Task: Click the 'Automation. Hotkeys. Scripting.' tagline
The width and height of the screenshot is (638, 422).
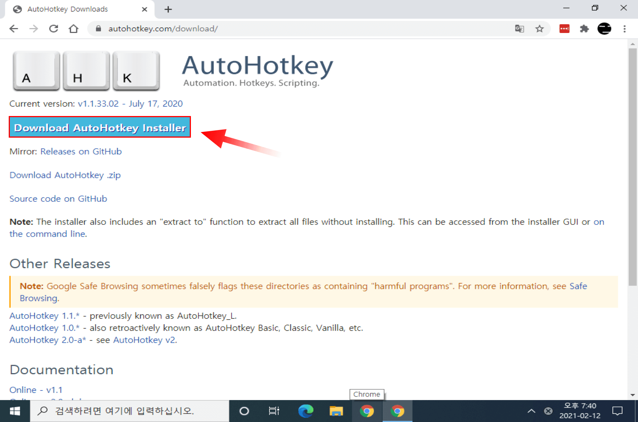Action: pyautogui.click(x=251, y=83)
